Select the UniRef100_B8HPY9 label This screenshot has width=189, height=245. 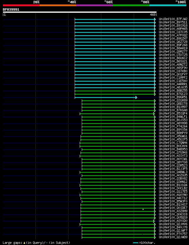173,133
